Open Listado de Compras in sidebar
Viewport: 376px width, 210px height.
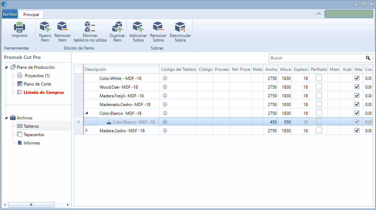[x=44, y=92]
